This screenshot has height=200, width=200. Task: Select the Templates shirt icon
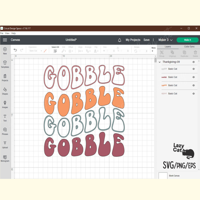pyautogui.click(x=5, y=62)
